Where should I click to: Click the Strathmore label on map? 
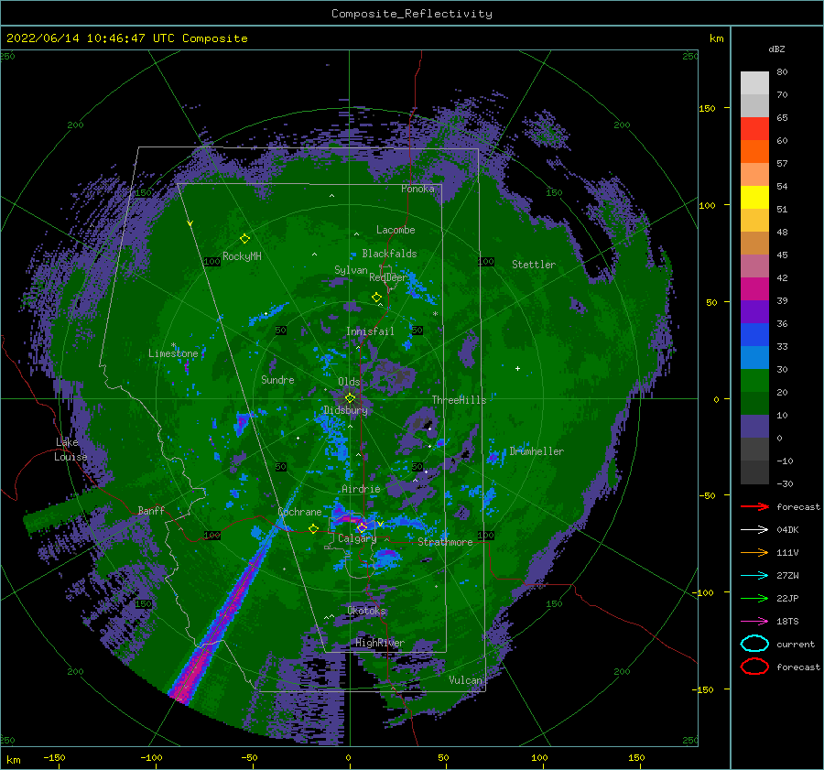[x=445, y=542]
